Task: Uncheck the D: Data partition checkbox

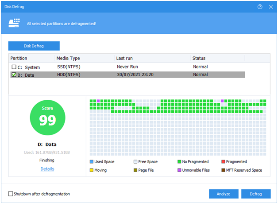Action: tap(14, 75)
